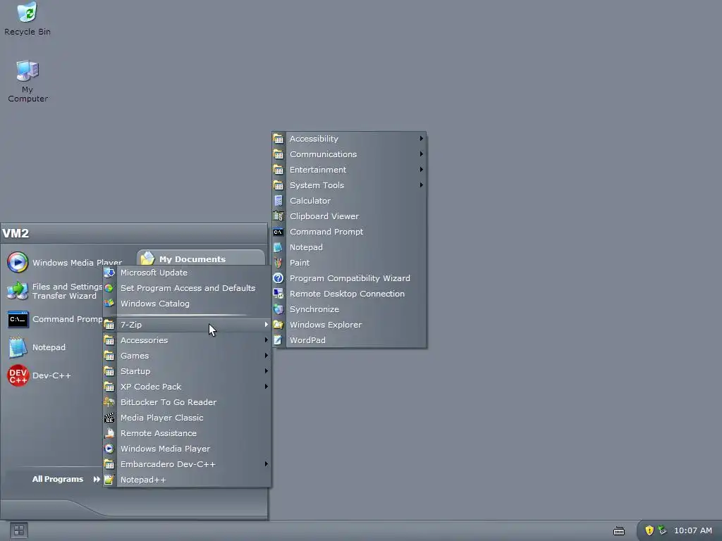Open the pinned Notepad icon
722x541 pixels.
18,347
